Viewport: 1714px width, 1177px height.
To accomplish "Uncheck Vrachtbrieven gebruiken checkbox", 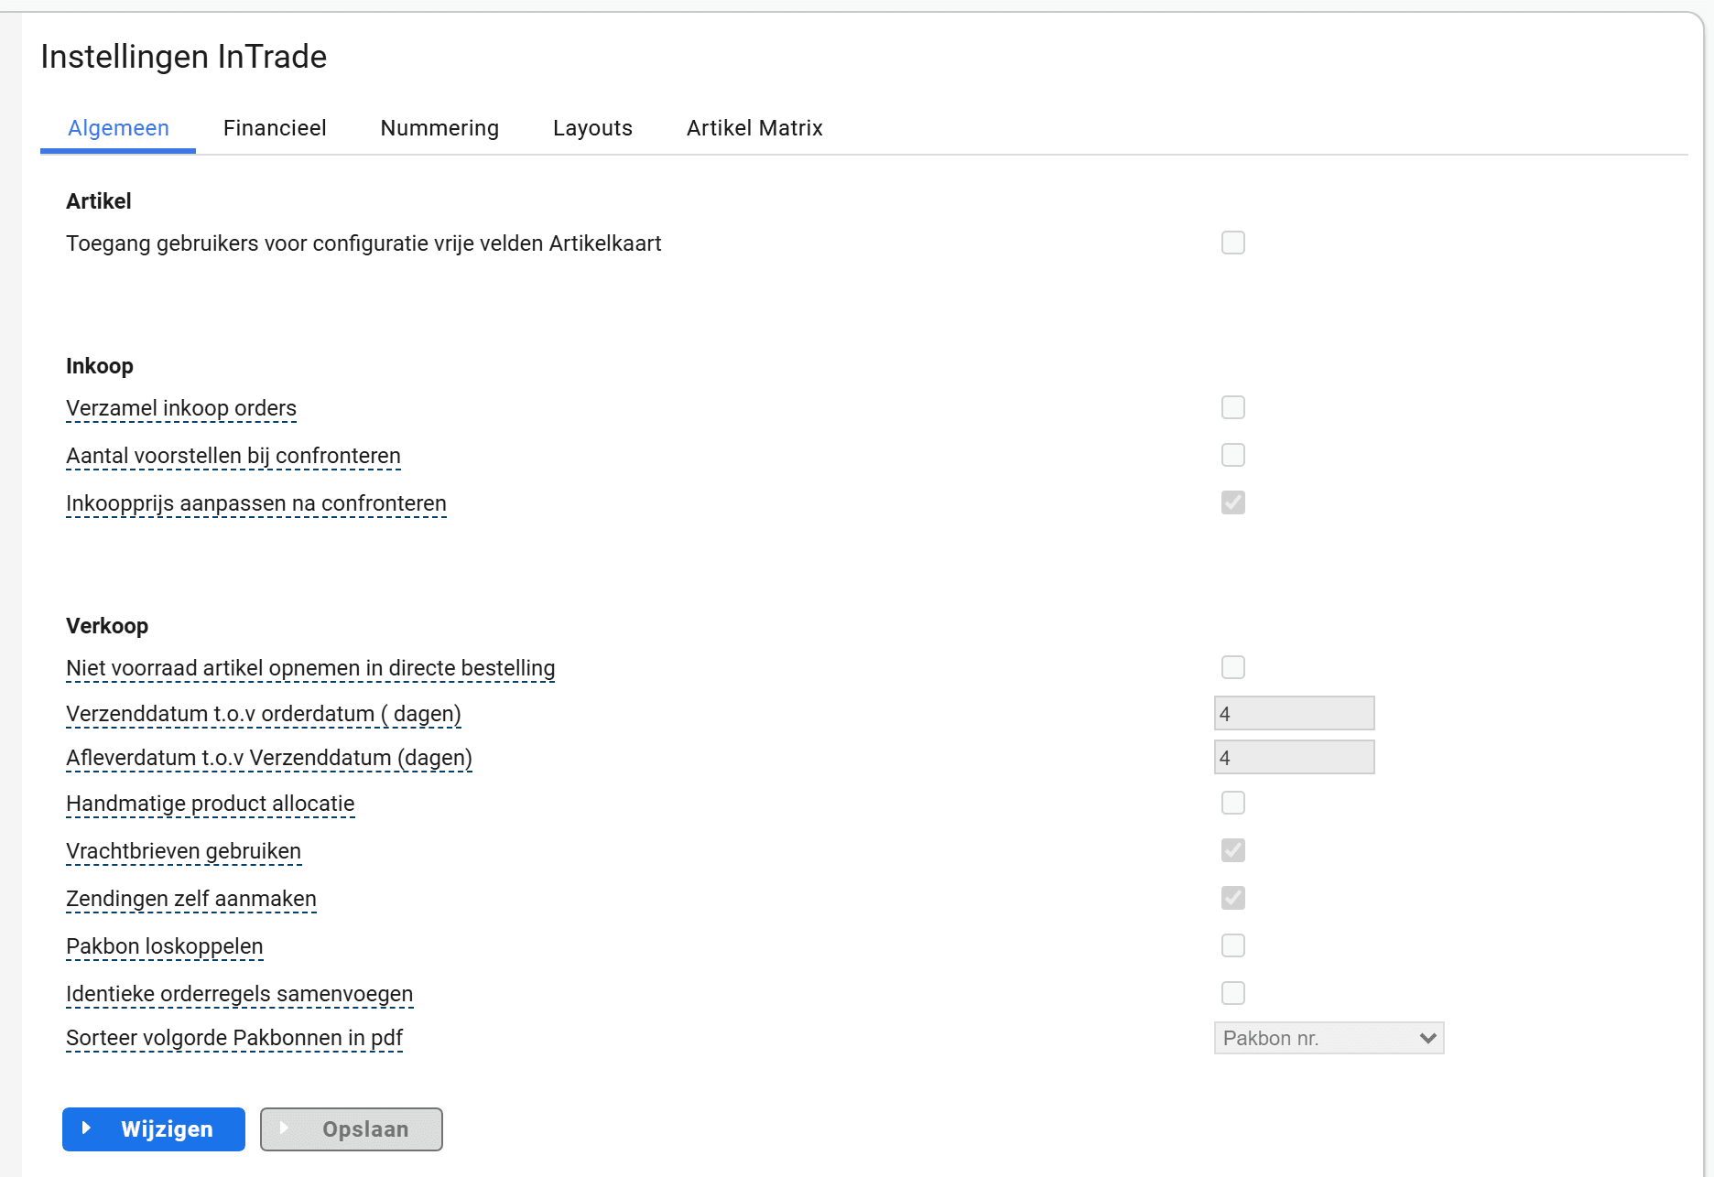I will click(x=1233, y=850).
